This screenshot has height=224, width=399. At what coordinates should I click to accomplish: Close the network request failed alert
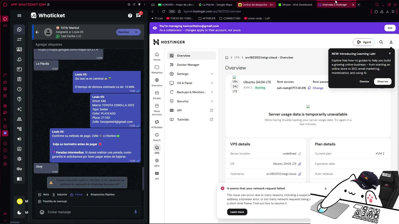[x=325, y=189]
